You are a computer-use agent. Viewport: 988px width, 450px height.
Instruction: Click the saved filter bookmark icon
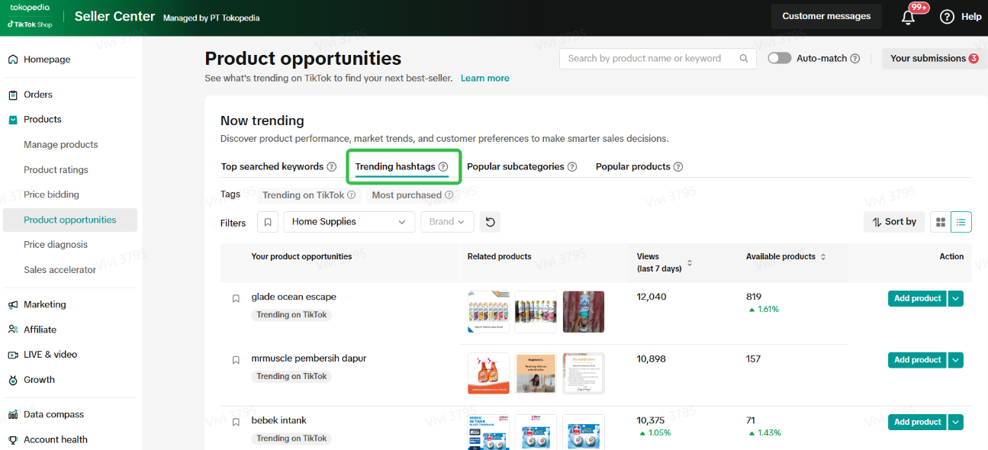pyautogui.click(x=267, y=222)
